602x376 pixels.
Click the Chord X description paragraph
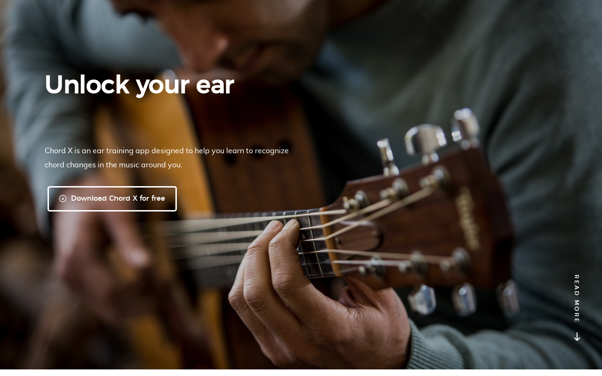tap(166, 157)
